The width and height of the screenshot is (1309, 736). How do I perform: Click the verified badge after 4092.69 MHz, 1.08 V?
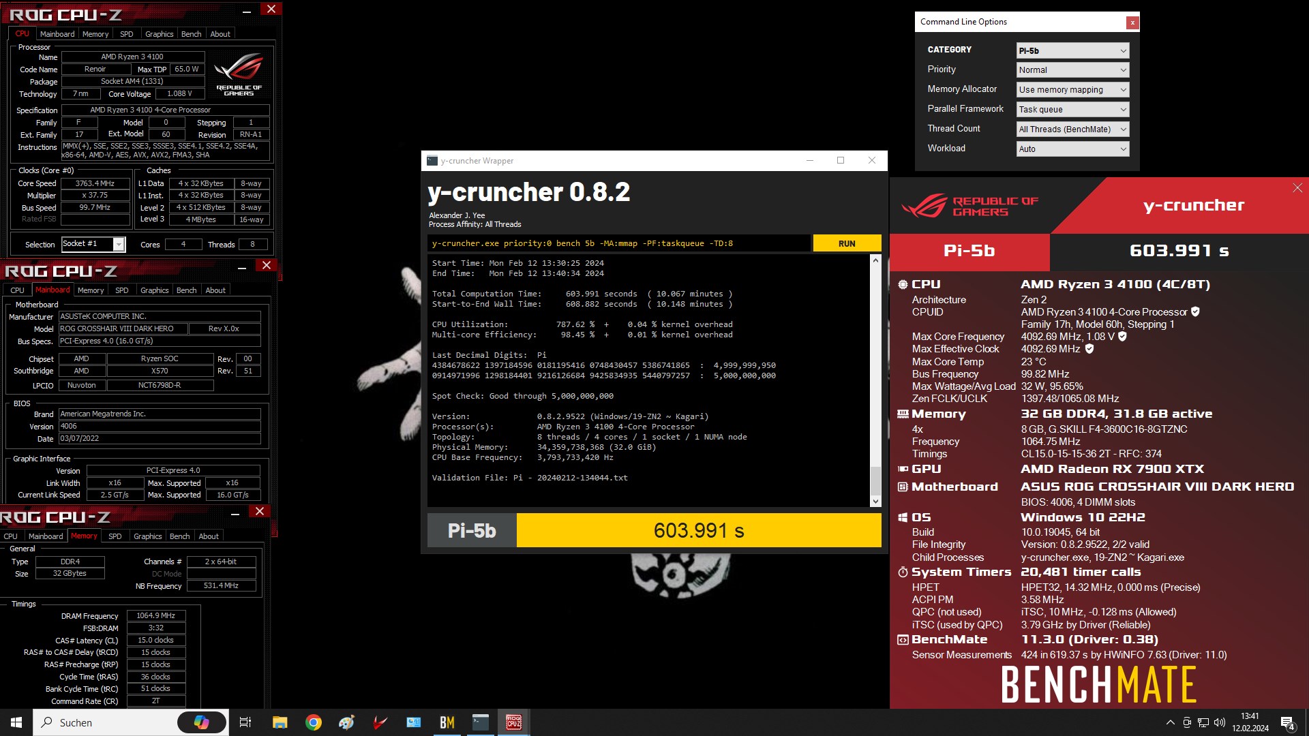[x=1122, y=336]
